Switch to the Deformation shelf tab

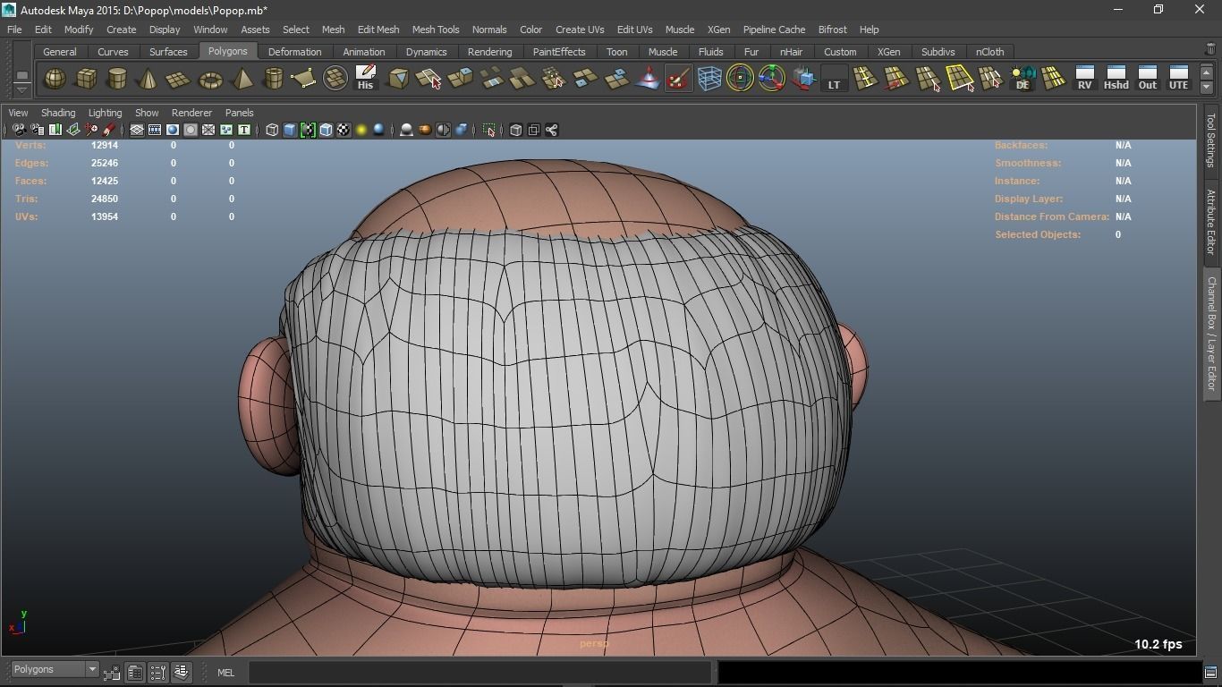(294, 52)
